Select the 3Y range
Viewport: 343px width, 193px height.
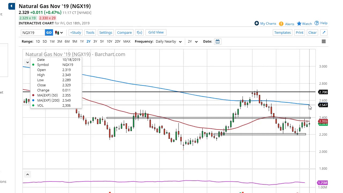pyautogui.click(x=95, y=42)
